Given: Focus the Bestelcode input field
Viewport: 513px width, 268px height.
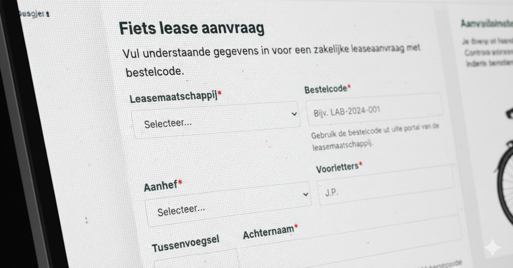Looking at the screenshot, I should (x=373, y=109).
